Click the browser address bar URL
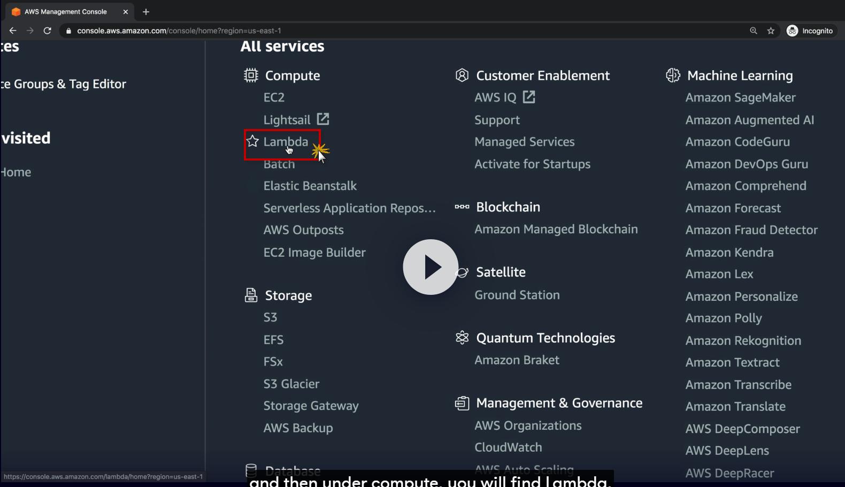This screenshot has width=845, height=487. (x=179, y=31)
